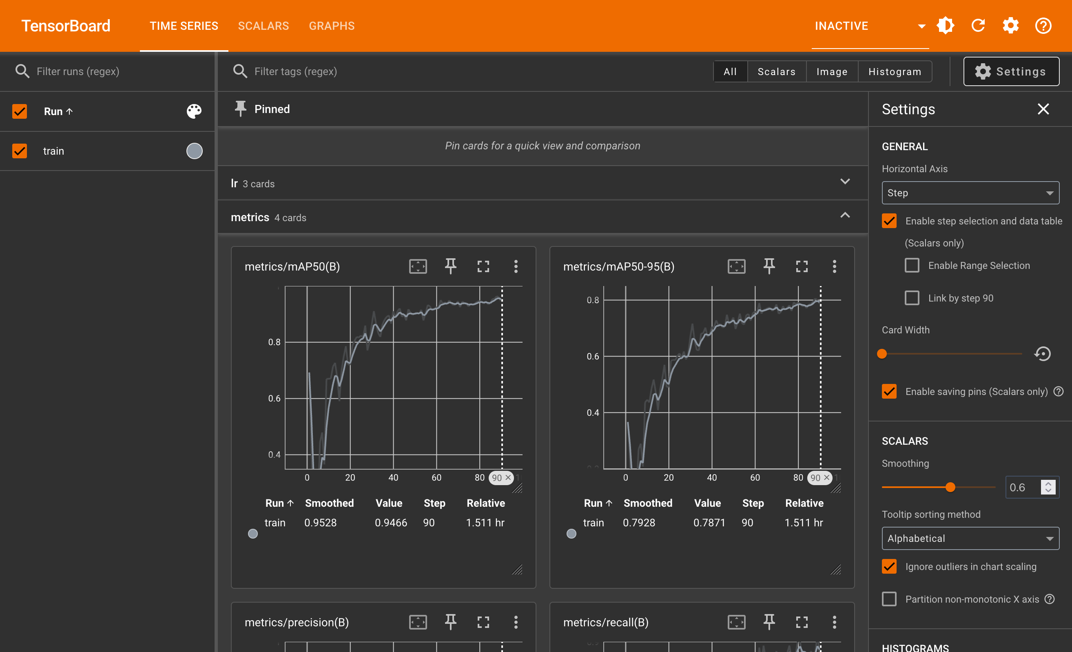Open the three-dot menu on metrics/precision(B)
1072x652 pixels.
[x=516, y=622]
